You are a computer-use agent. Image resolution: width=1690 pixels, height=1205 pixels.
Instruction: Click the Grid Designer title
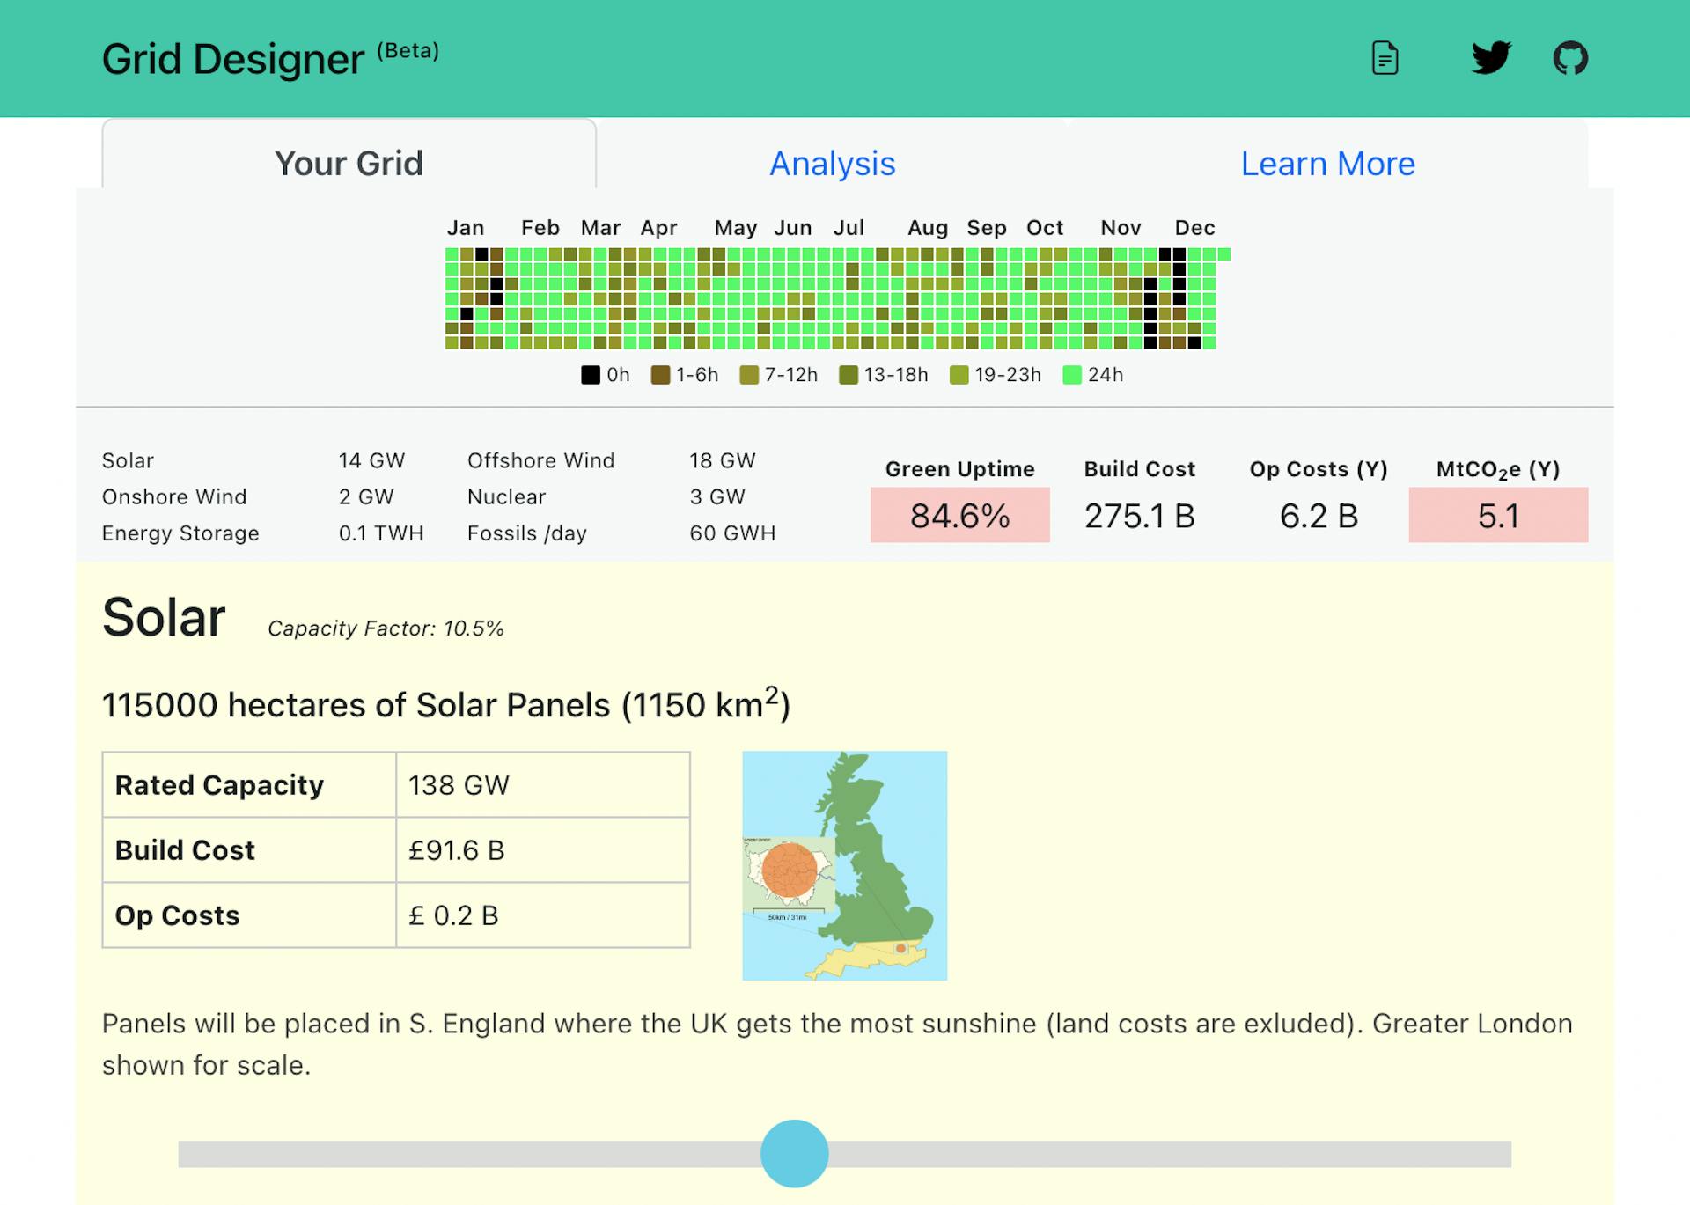coord(231,58)
